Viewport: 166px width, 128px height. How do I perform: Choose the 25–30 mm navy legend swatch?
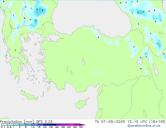point(53,125)
